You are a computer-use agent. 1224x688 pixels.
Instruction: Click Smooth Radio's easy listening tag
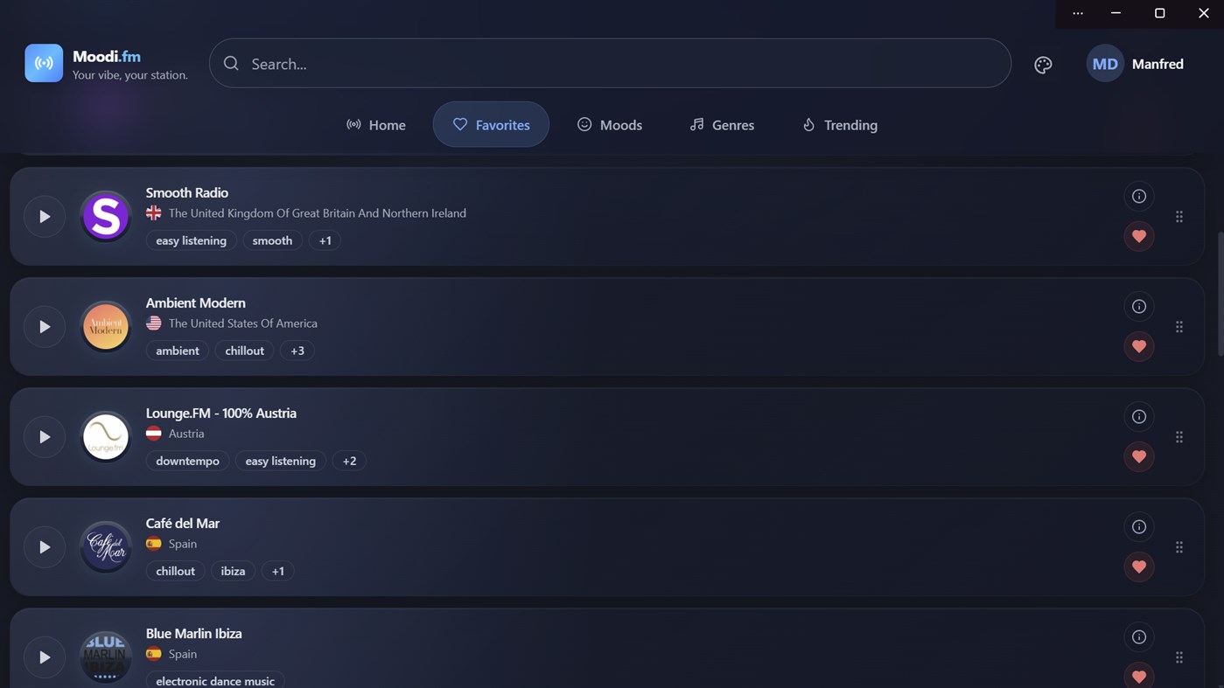(191, 240)
